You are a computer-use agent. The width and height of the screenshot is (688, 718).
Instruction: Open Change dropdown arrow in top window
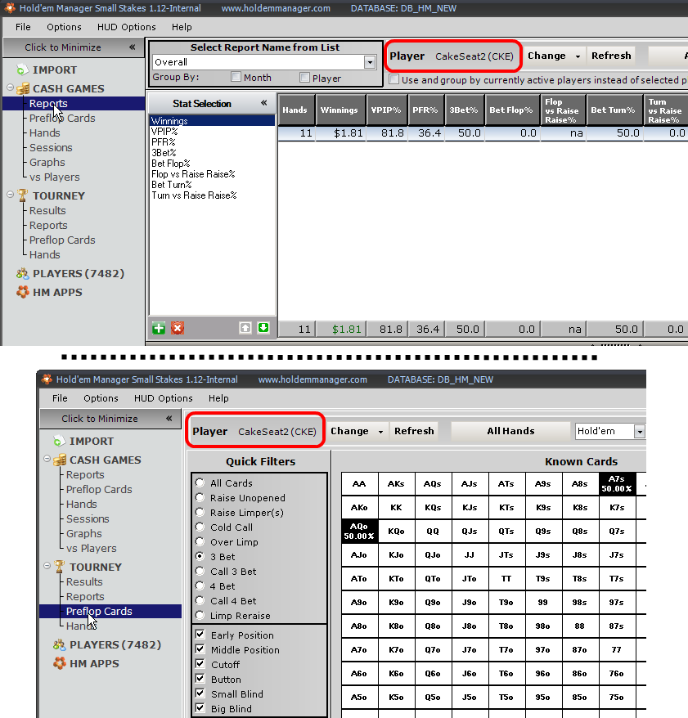(x=578, y=56)
